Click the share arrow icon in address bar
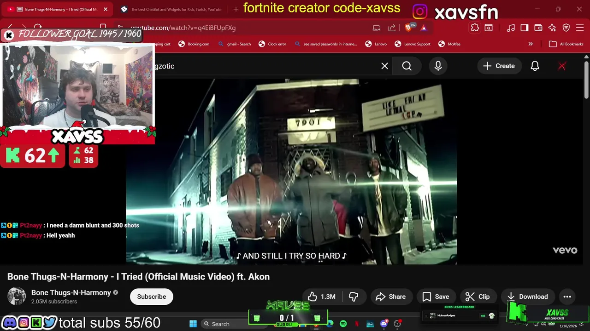Viewport: 590px width, 331px height. tap(392, 28)
